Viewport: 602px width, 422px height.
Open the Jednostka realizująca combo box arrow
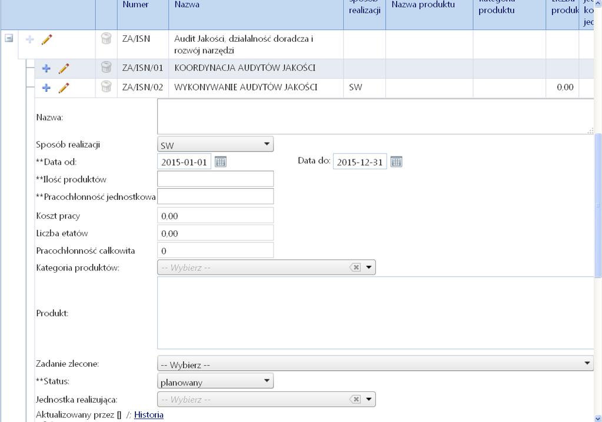369,400
